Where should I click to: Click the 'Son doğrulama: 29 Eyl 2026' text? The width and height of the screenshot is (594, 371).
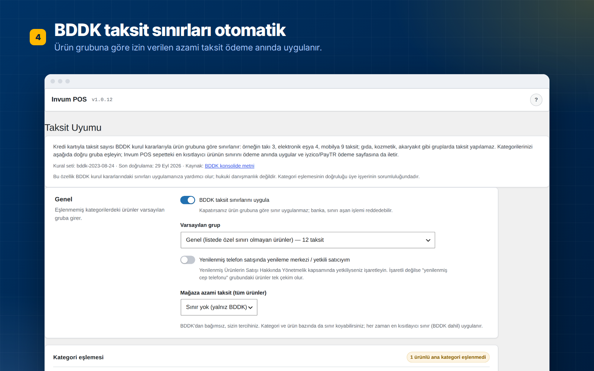150,166
